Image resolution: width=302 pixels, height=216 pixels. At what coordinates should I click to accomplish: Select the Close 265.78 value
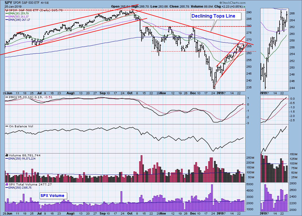coord(179,6)
